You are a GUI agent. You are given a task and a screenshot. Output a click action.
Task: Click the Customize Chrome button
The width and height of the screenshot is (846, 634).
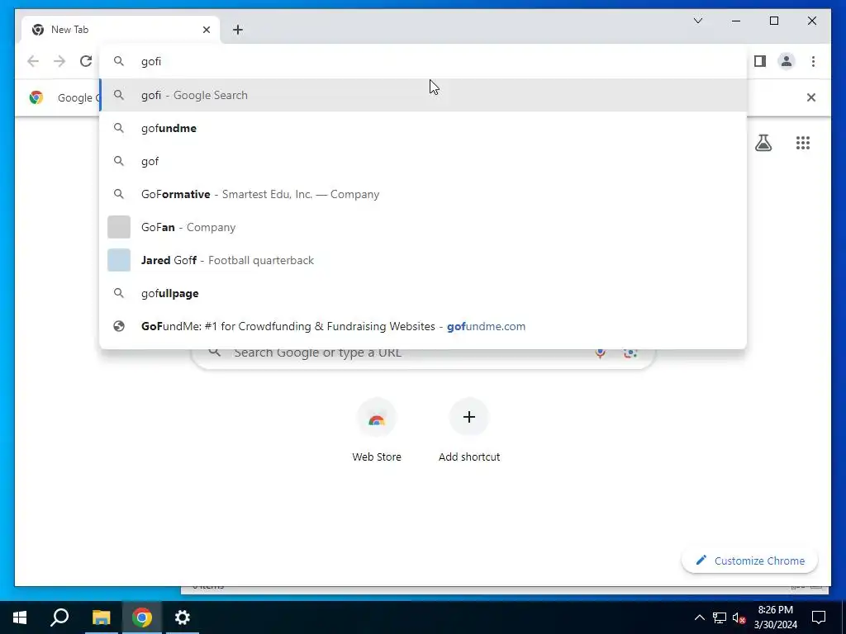(x=750, y=561)
